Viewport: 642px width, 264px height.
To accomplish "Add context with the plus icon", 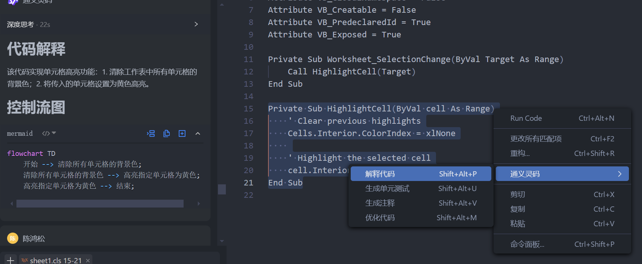I will click(10, 260).
